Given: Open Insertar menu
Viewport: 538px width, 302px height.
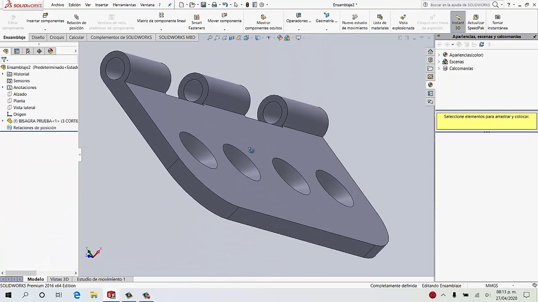Looking at the screenshot, I should (x=102, y=5).
